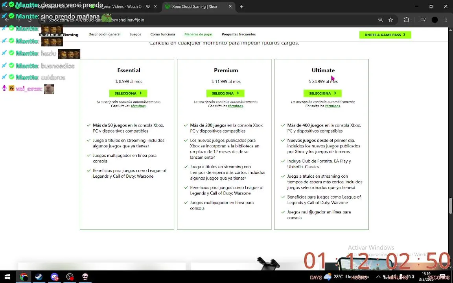Click 'Nuevos juegos desde el primer día' text

click(321, 140)
